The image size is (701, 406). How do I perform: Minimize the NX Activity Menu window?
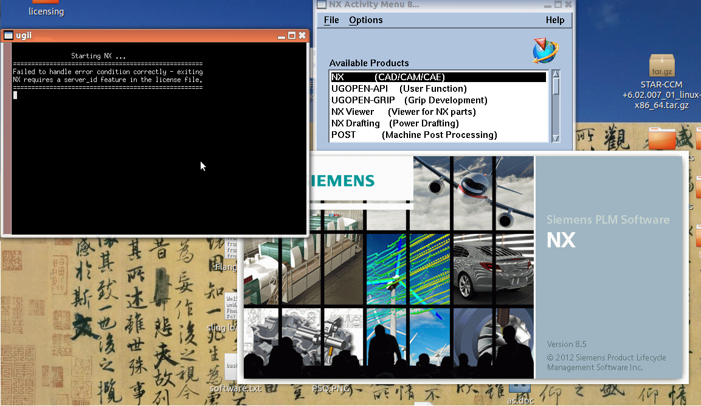pyautogui.click(x=548, y=4)
